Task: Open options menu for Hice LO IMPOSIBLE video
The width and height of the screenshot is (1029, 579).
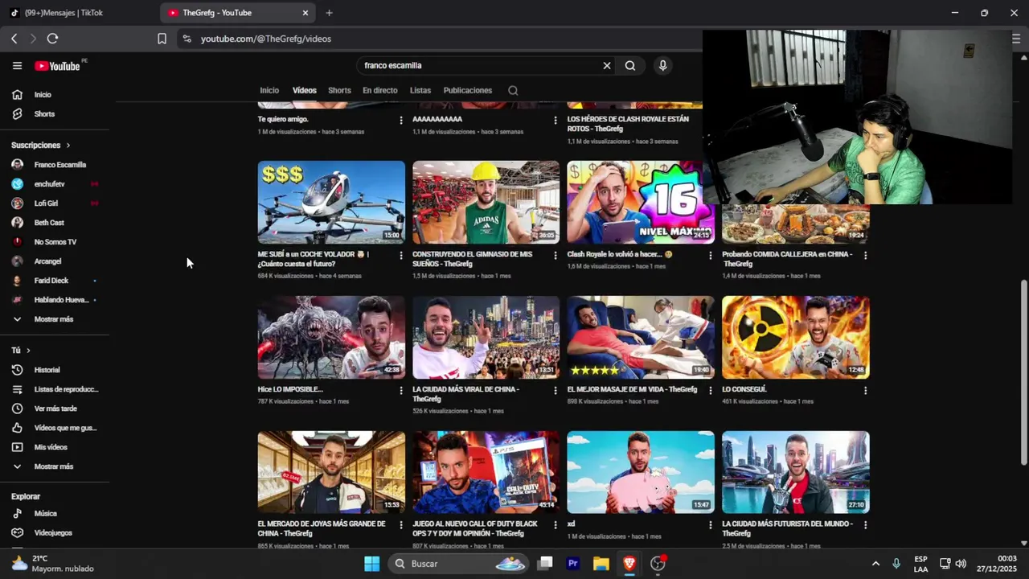Action: click(x=401, y=390)
